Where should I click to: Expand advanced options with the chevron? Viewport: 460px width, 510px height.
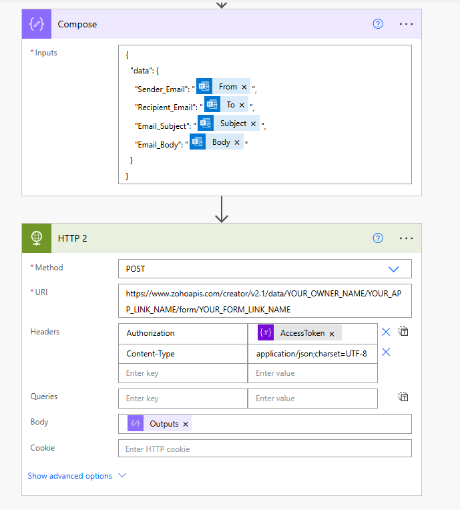[122, 475]
